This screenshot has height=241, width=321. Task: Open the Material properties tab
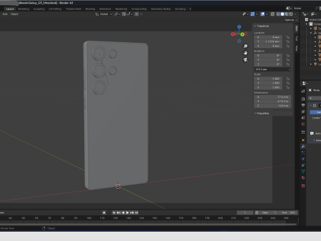[x=303, y=177]
